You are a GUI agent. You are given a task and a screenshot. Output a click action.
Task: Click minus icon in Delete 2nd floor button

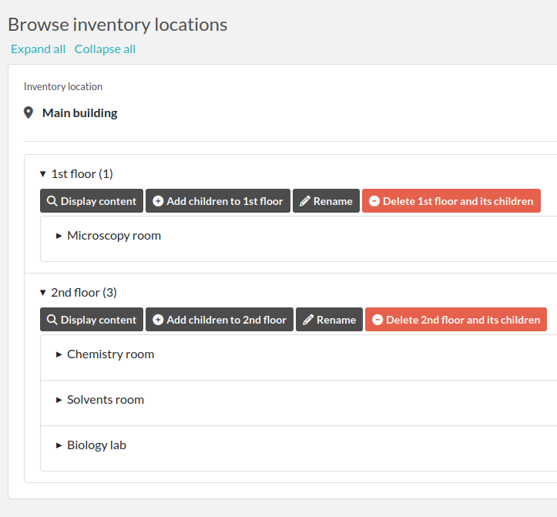click(x=377, y=320)
